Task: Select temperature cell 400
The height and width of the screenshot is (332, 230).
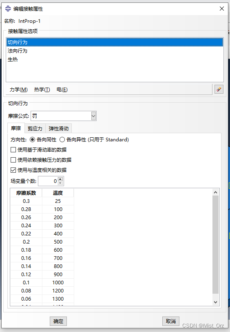Action: (x=58, y=234)
